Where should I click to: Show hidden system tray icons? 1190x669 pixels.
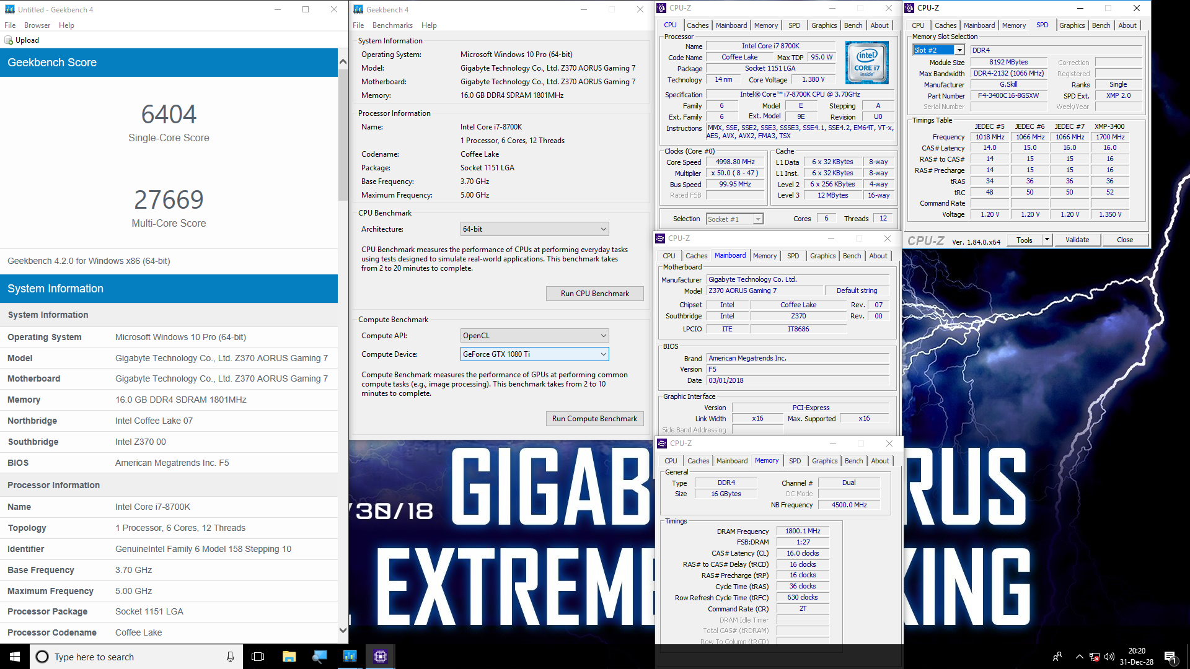tap(1079, 657)
